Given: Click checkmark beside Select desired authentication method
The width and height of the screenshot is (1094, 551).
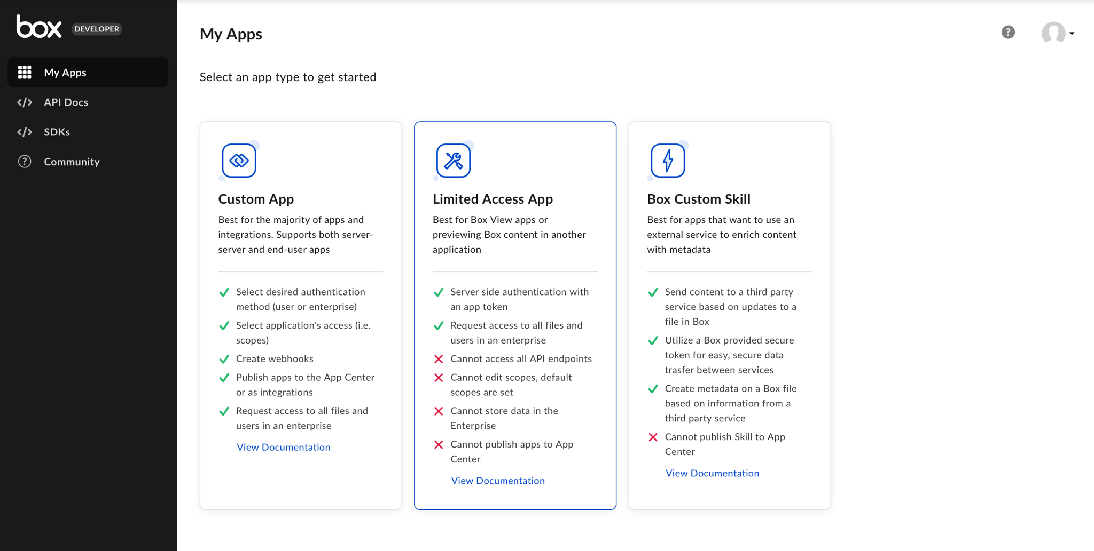Looking at the screenshot, I should point(224,292).
